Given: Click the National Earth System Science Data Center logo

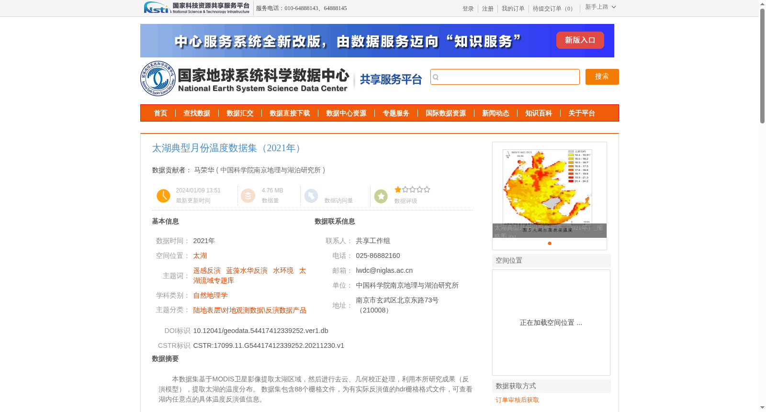Looking at the screenshot, I should coord(245,78).
